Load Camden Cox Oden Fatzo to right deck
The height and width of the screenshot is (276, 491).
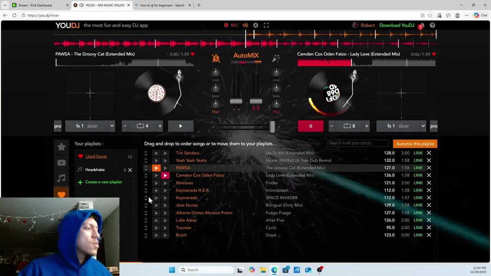pos(165,175)
